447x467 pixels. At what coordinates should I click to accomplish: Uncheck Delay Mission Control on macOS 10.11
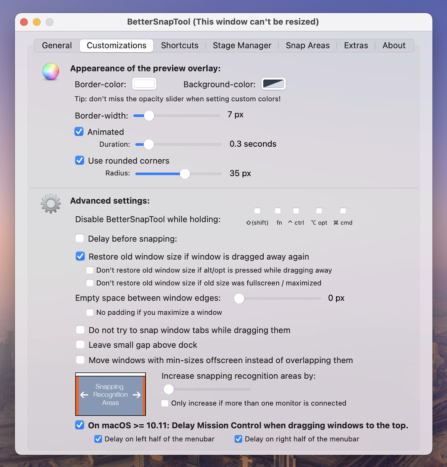[80, 425]
